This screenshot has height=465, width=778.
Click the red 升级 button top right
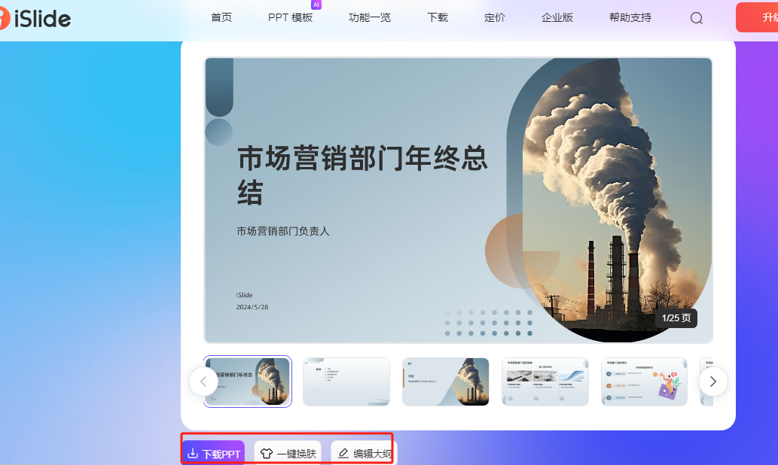[x=762, y=17]
